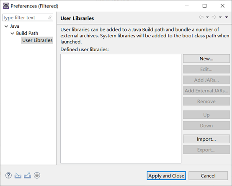Click the Export... button
Screen dimensions: 232x186
[x=206, y=149]
